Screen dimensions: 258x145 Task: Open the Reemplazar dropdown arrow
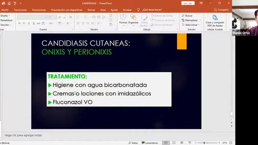coord(200,20)
